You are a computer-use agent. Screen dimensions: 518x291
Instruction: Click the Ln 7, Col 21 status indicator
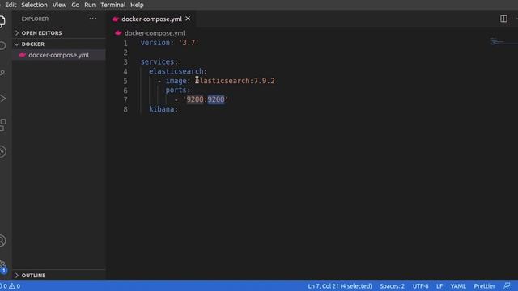[x=340, y=286]
